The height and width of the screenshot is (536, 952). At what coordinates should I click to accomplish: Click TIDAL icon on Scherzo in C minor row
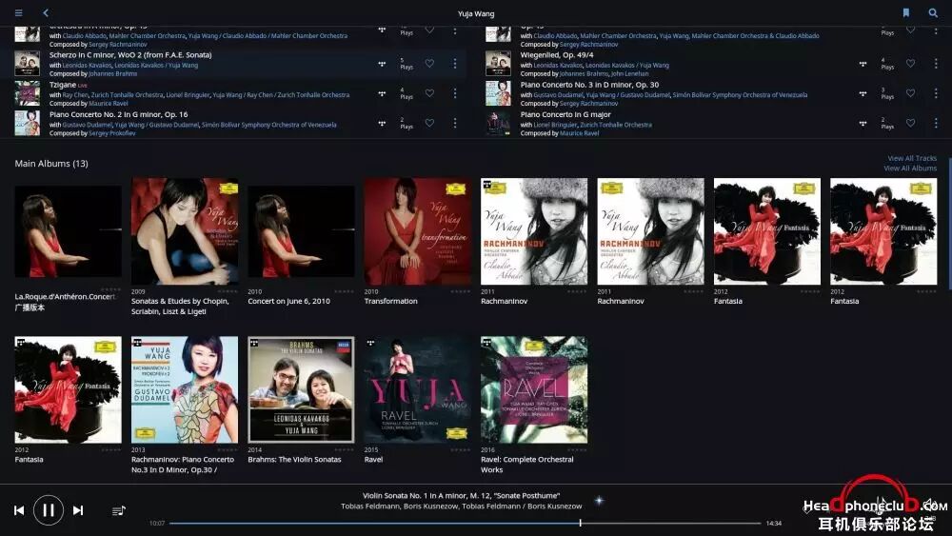[x=382, y=64]
